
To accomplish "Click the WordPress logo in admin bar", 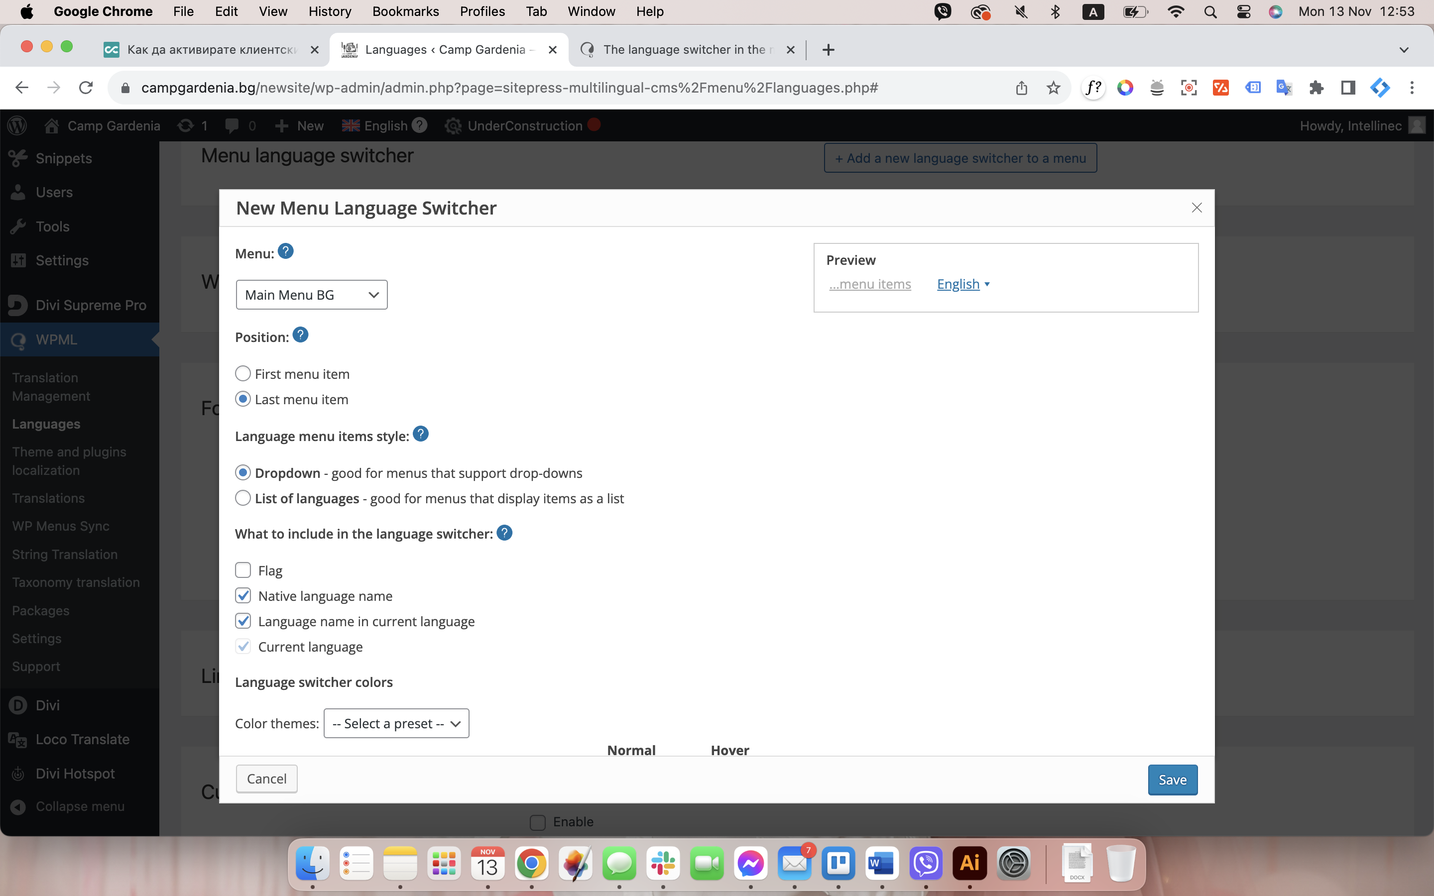I will pyautogui.click(x=17, y=125).
